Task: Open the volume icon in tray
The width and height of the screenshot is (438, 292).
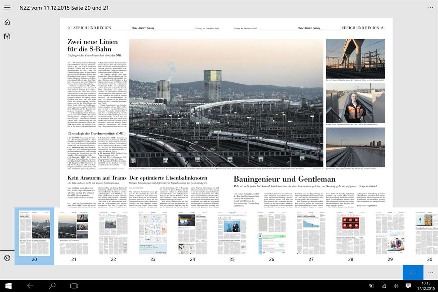Action: (x=396, y=286)
